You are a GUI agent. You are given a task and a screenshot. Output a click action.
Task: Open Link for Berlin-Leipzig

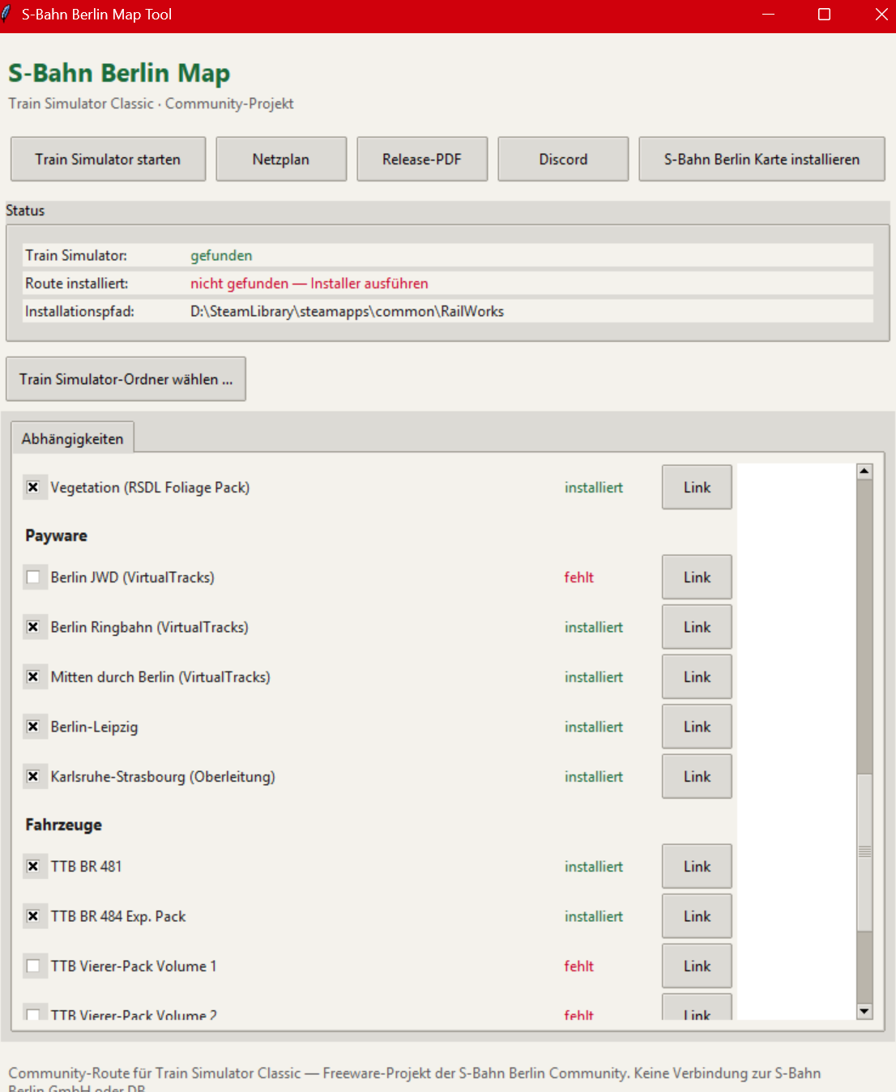(x=697, y=727)
